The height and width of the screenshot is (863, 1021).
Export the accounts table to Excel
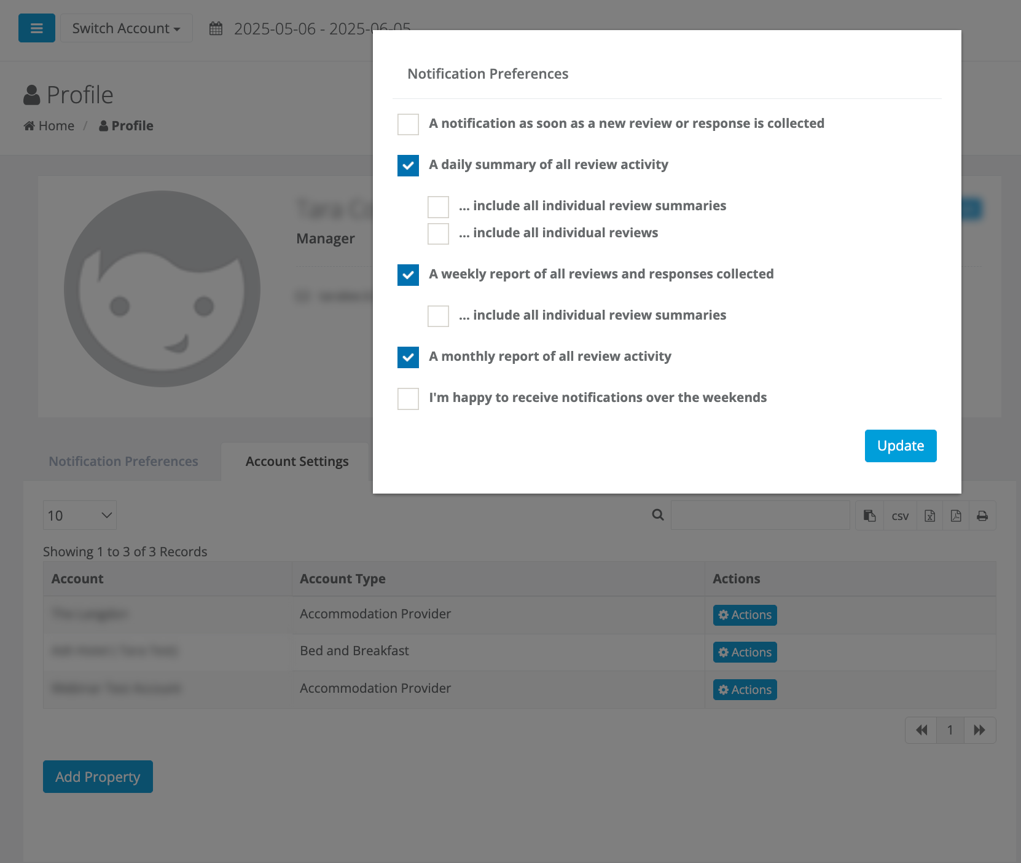[929, 515]
